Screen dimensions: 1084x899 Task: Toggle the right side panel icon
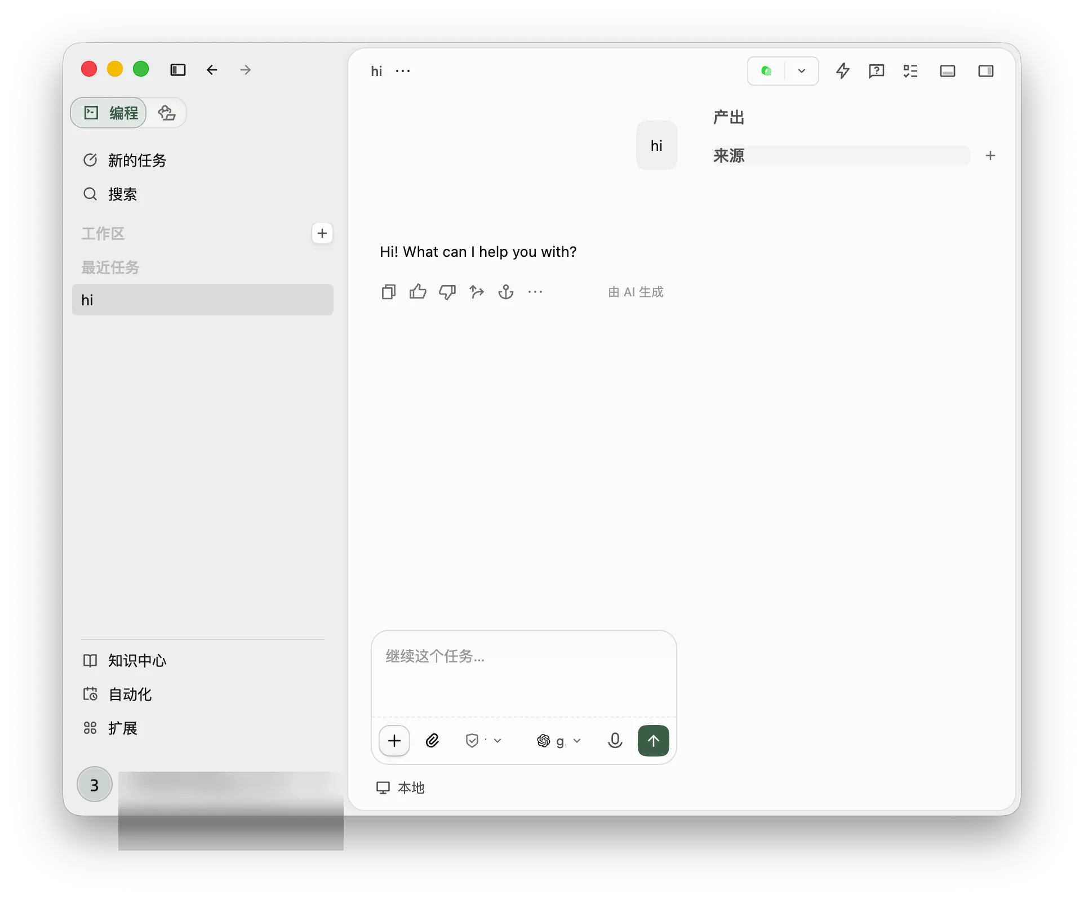point(986,71)
